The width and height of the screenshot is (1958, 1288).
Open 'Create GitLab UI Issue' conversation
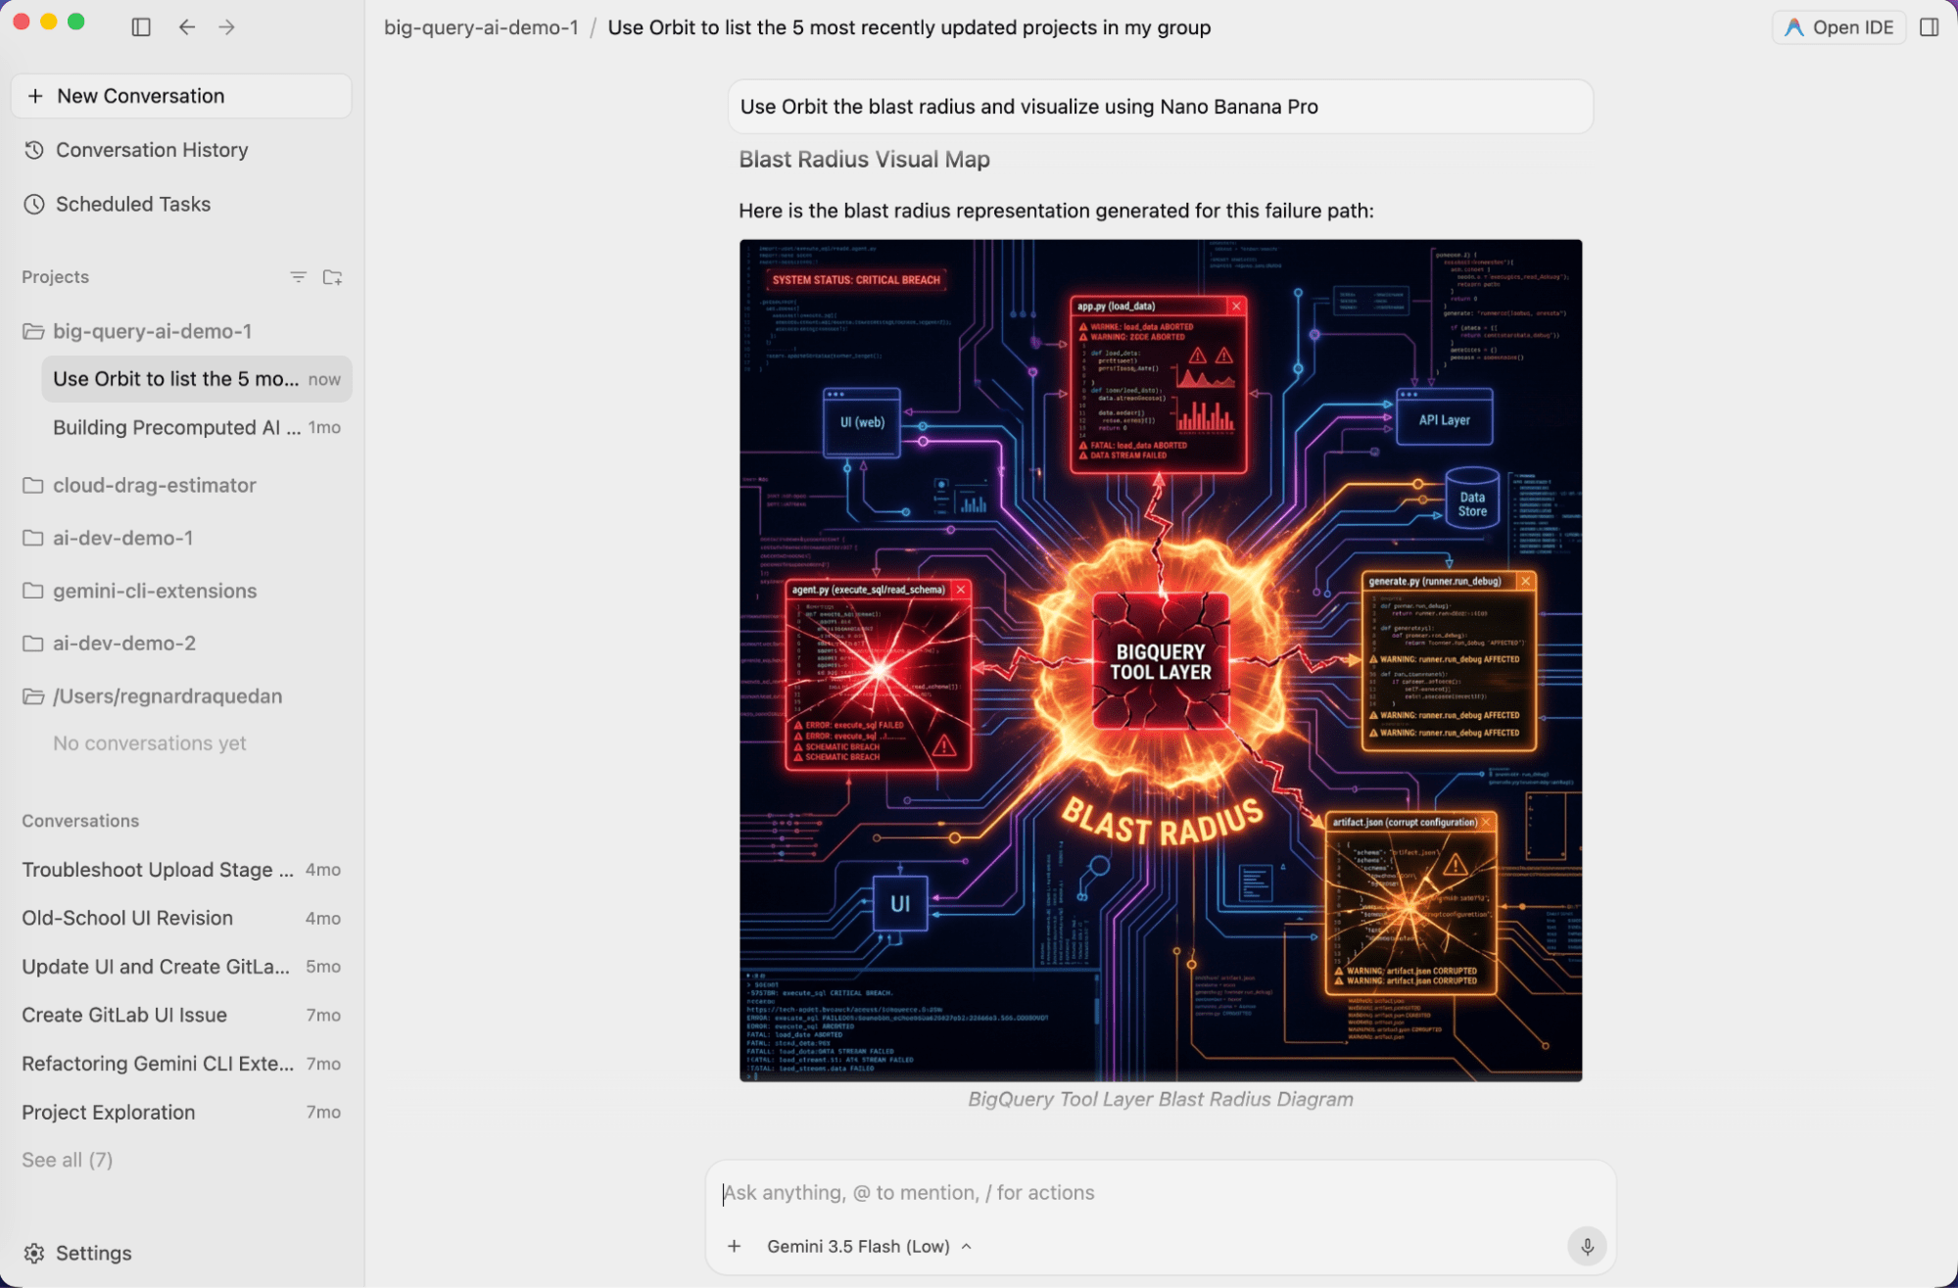coord(181,1015)
